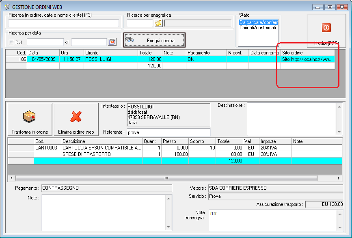This screenshot has width=352, height=238.
Task: Click the Note text area near Pagamento
Action: click(x=104, y=212)
